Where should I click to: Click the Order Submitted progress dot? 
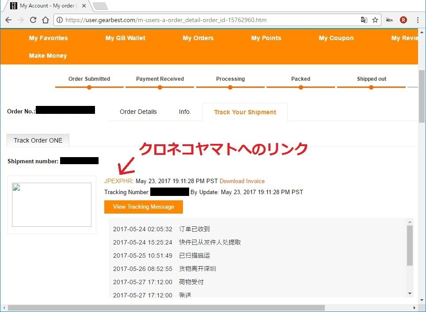[89, 87]
